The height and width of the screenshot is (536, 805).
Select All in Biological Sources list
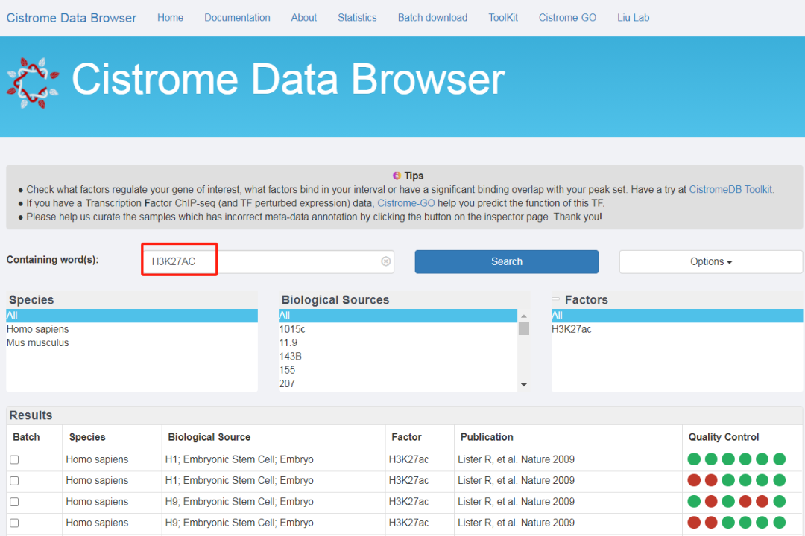398,316
